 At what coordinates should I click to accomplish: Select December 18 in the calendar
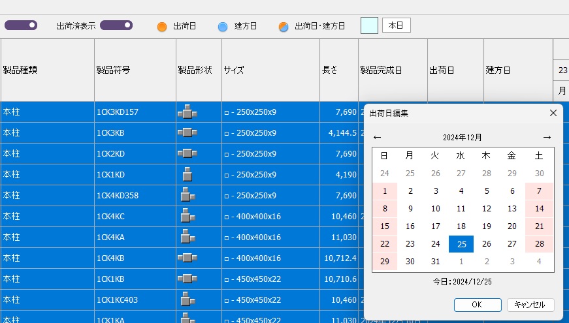(x=461, y=226)
